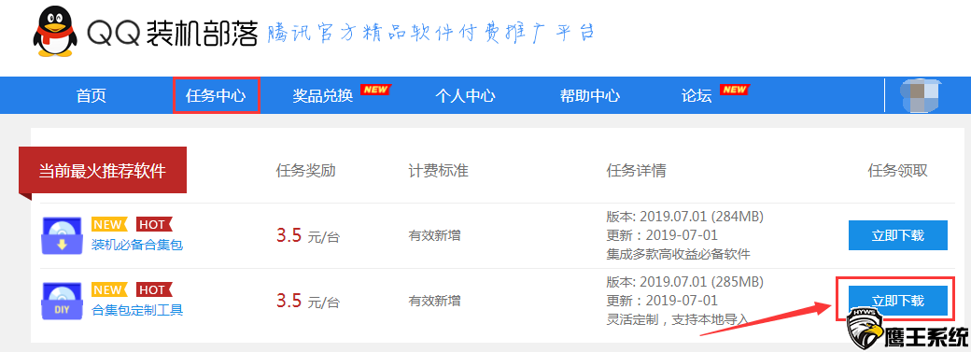Go to 首页 in navigation bar
This screenshot has height=352, width=971.
pos(91,96)
